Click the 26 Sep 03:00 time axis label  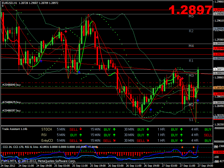point(116,166)
